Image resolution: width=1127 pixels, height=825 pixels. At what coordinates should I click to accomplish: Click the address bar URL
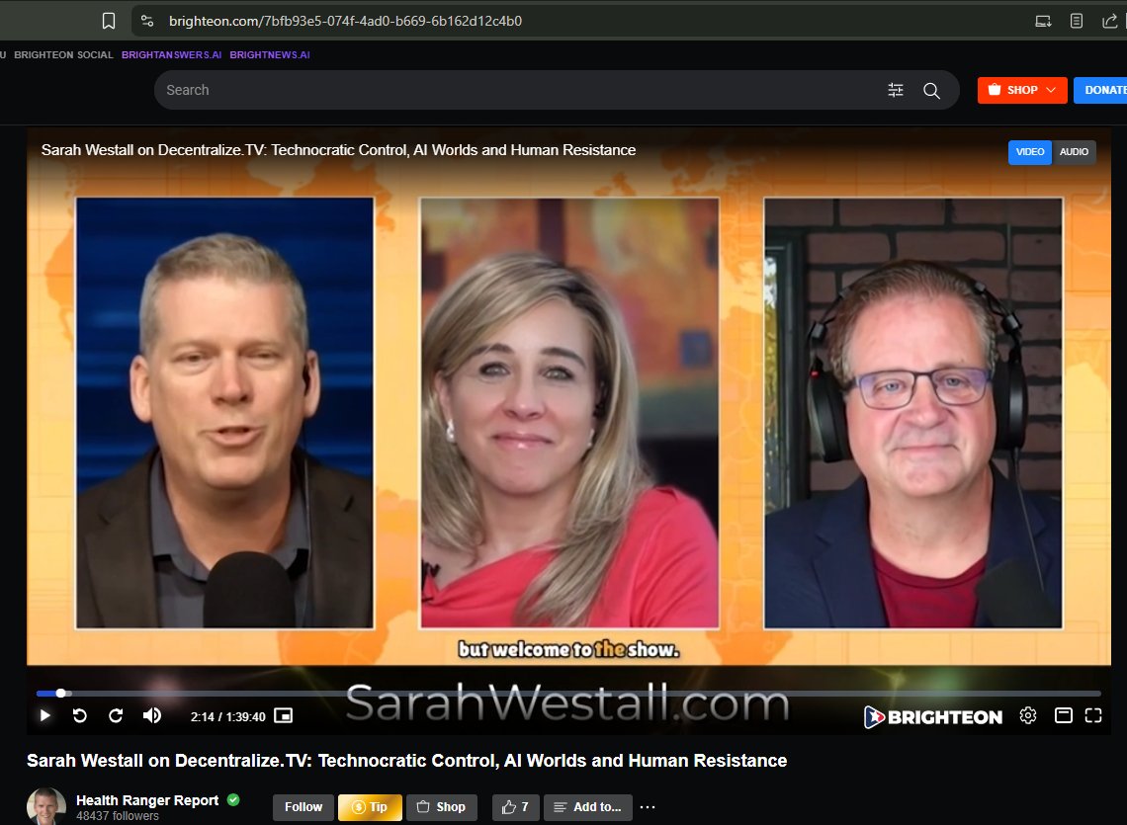345,21
